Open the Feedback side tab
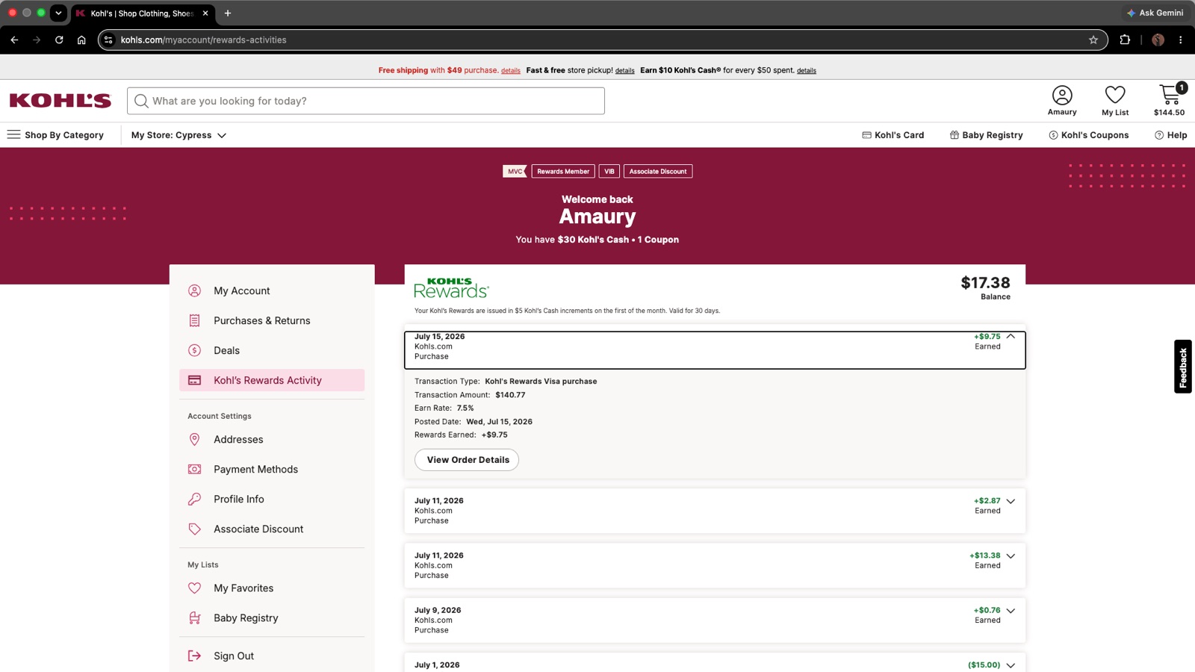The width and height of the screenshot is (1195, 672). click(1183, 367)
